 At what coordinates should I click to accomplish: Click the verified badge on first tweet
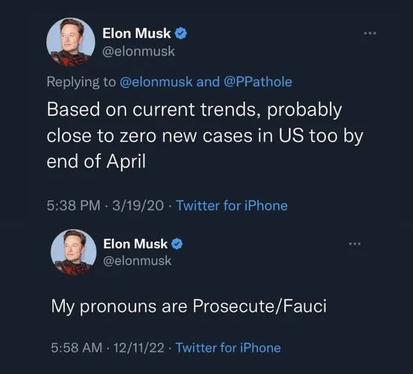[181, 33]
